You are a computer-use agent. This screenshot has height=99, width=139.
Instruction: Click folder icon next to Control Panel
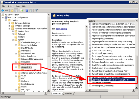point(16,31)
